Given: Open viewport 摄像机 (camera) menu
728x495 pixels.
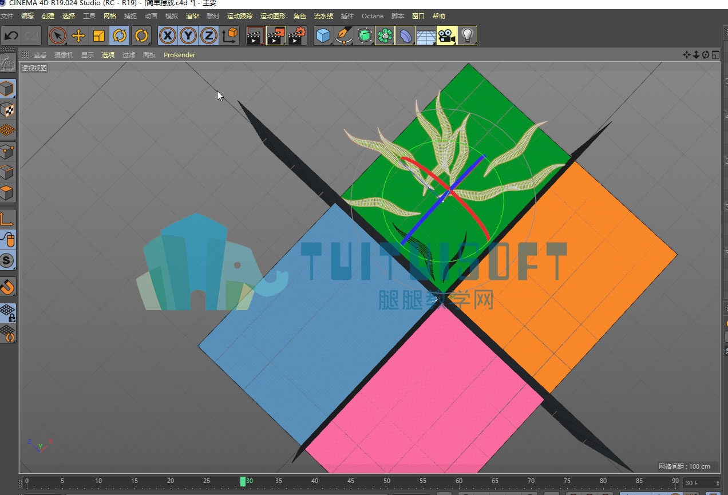Looking at the screenshot, I should 64,55.
